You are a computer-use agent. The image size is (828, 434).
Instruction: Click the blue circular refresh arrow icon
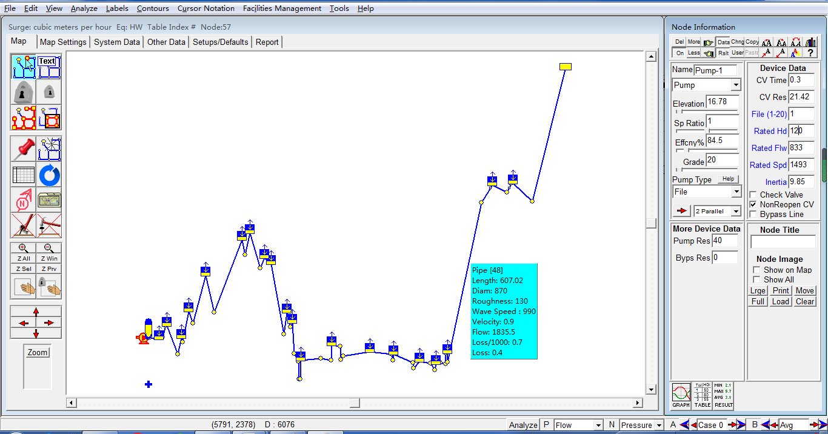point(49,175)
